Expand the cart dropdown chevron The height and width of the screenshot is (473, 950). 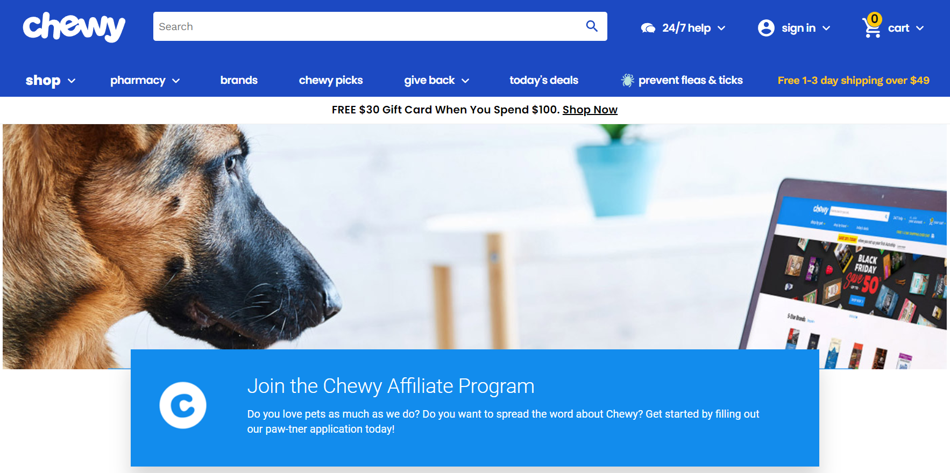920,28
